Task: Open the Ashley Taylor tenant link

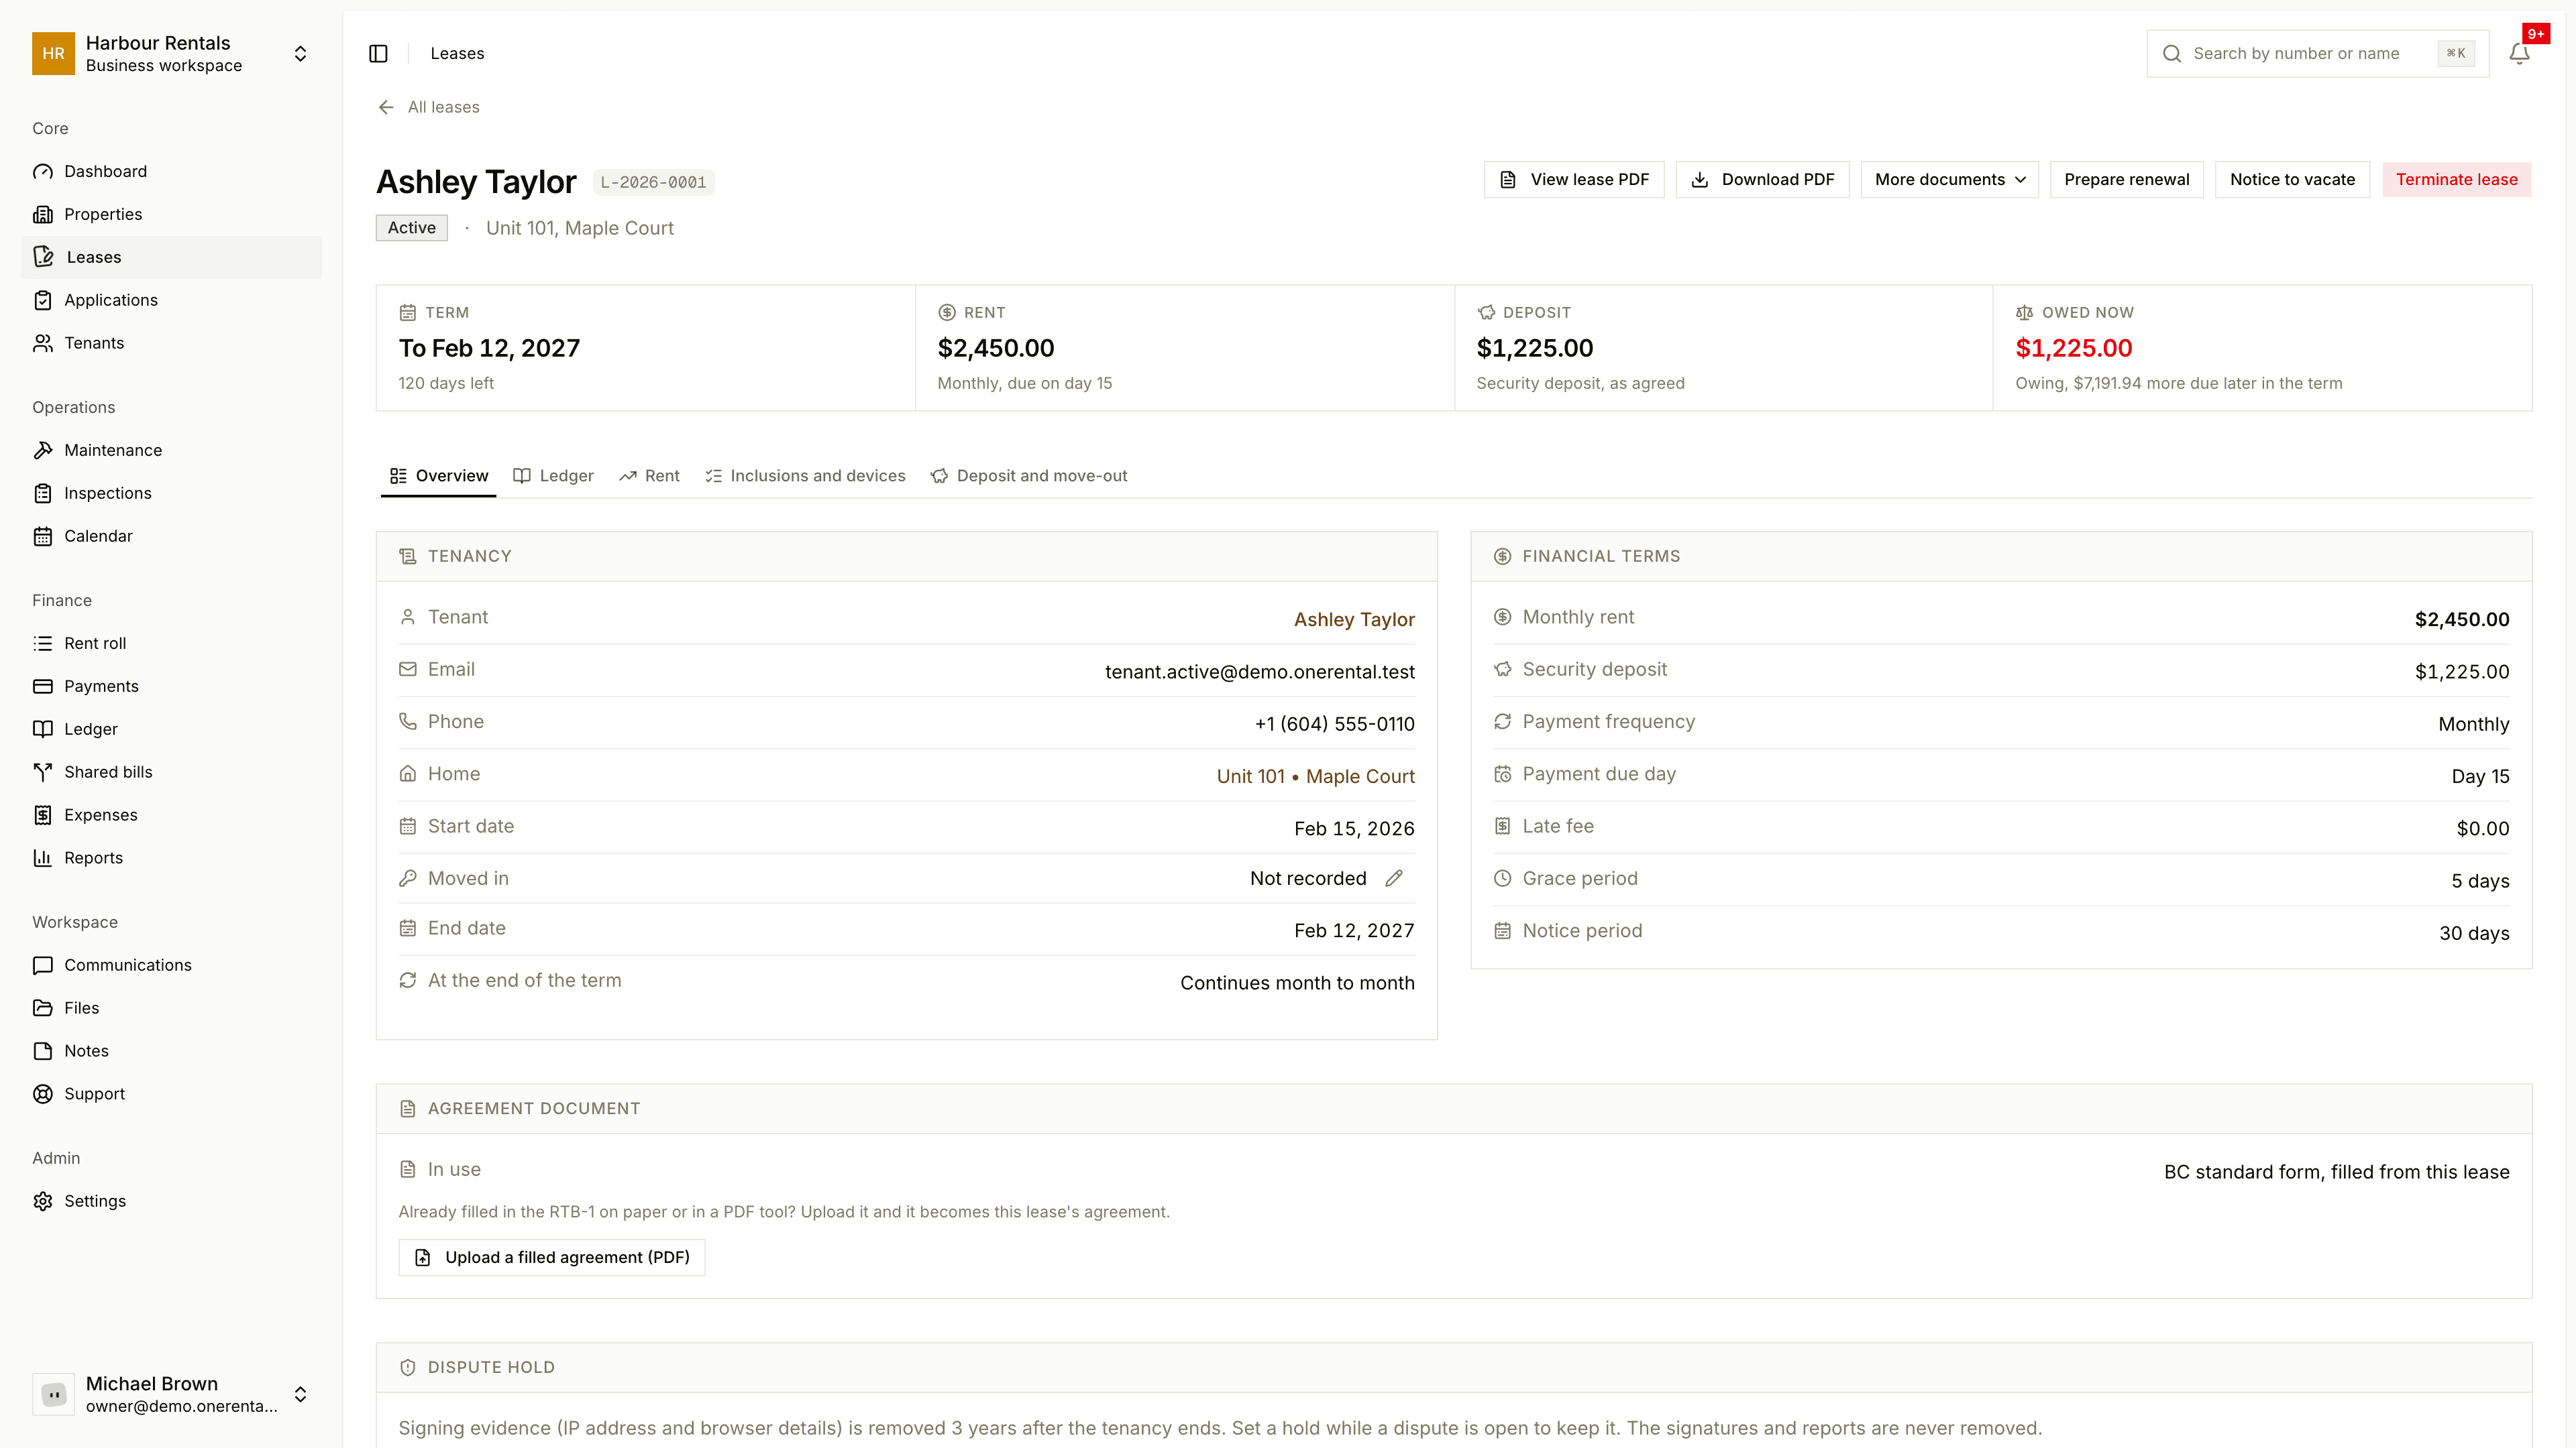Action: click(x=1354, y=619)
